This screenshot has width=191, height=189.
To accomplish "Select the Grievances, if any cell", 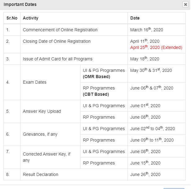I will [40, 134].
